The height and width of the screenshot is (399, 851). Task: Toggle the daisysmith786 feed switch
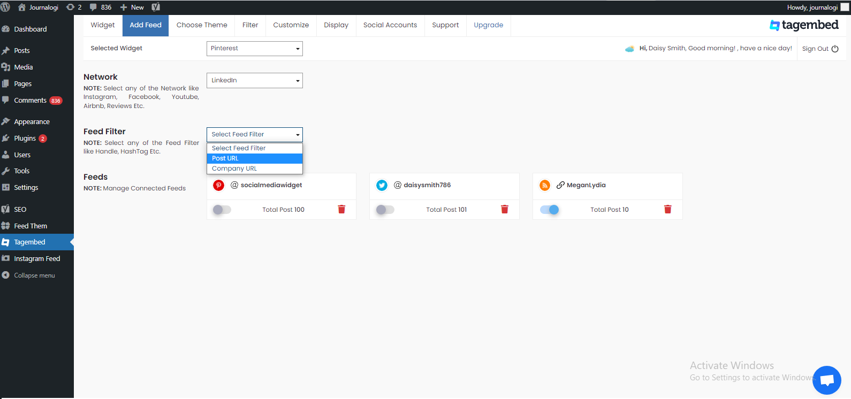point(385,210)
